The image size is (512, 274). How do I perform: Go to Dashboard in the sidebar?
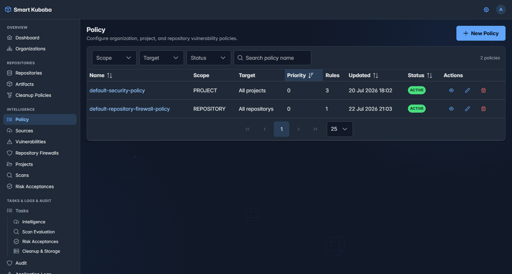pos(40,38)
